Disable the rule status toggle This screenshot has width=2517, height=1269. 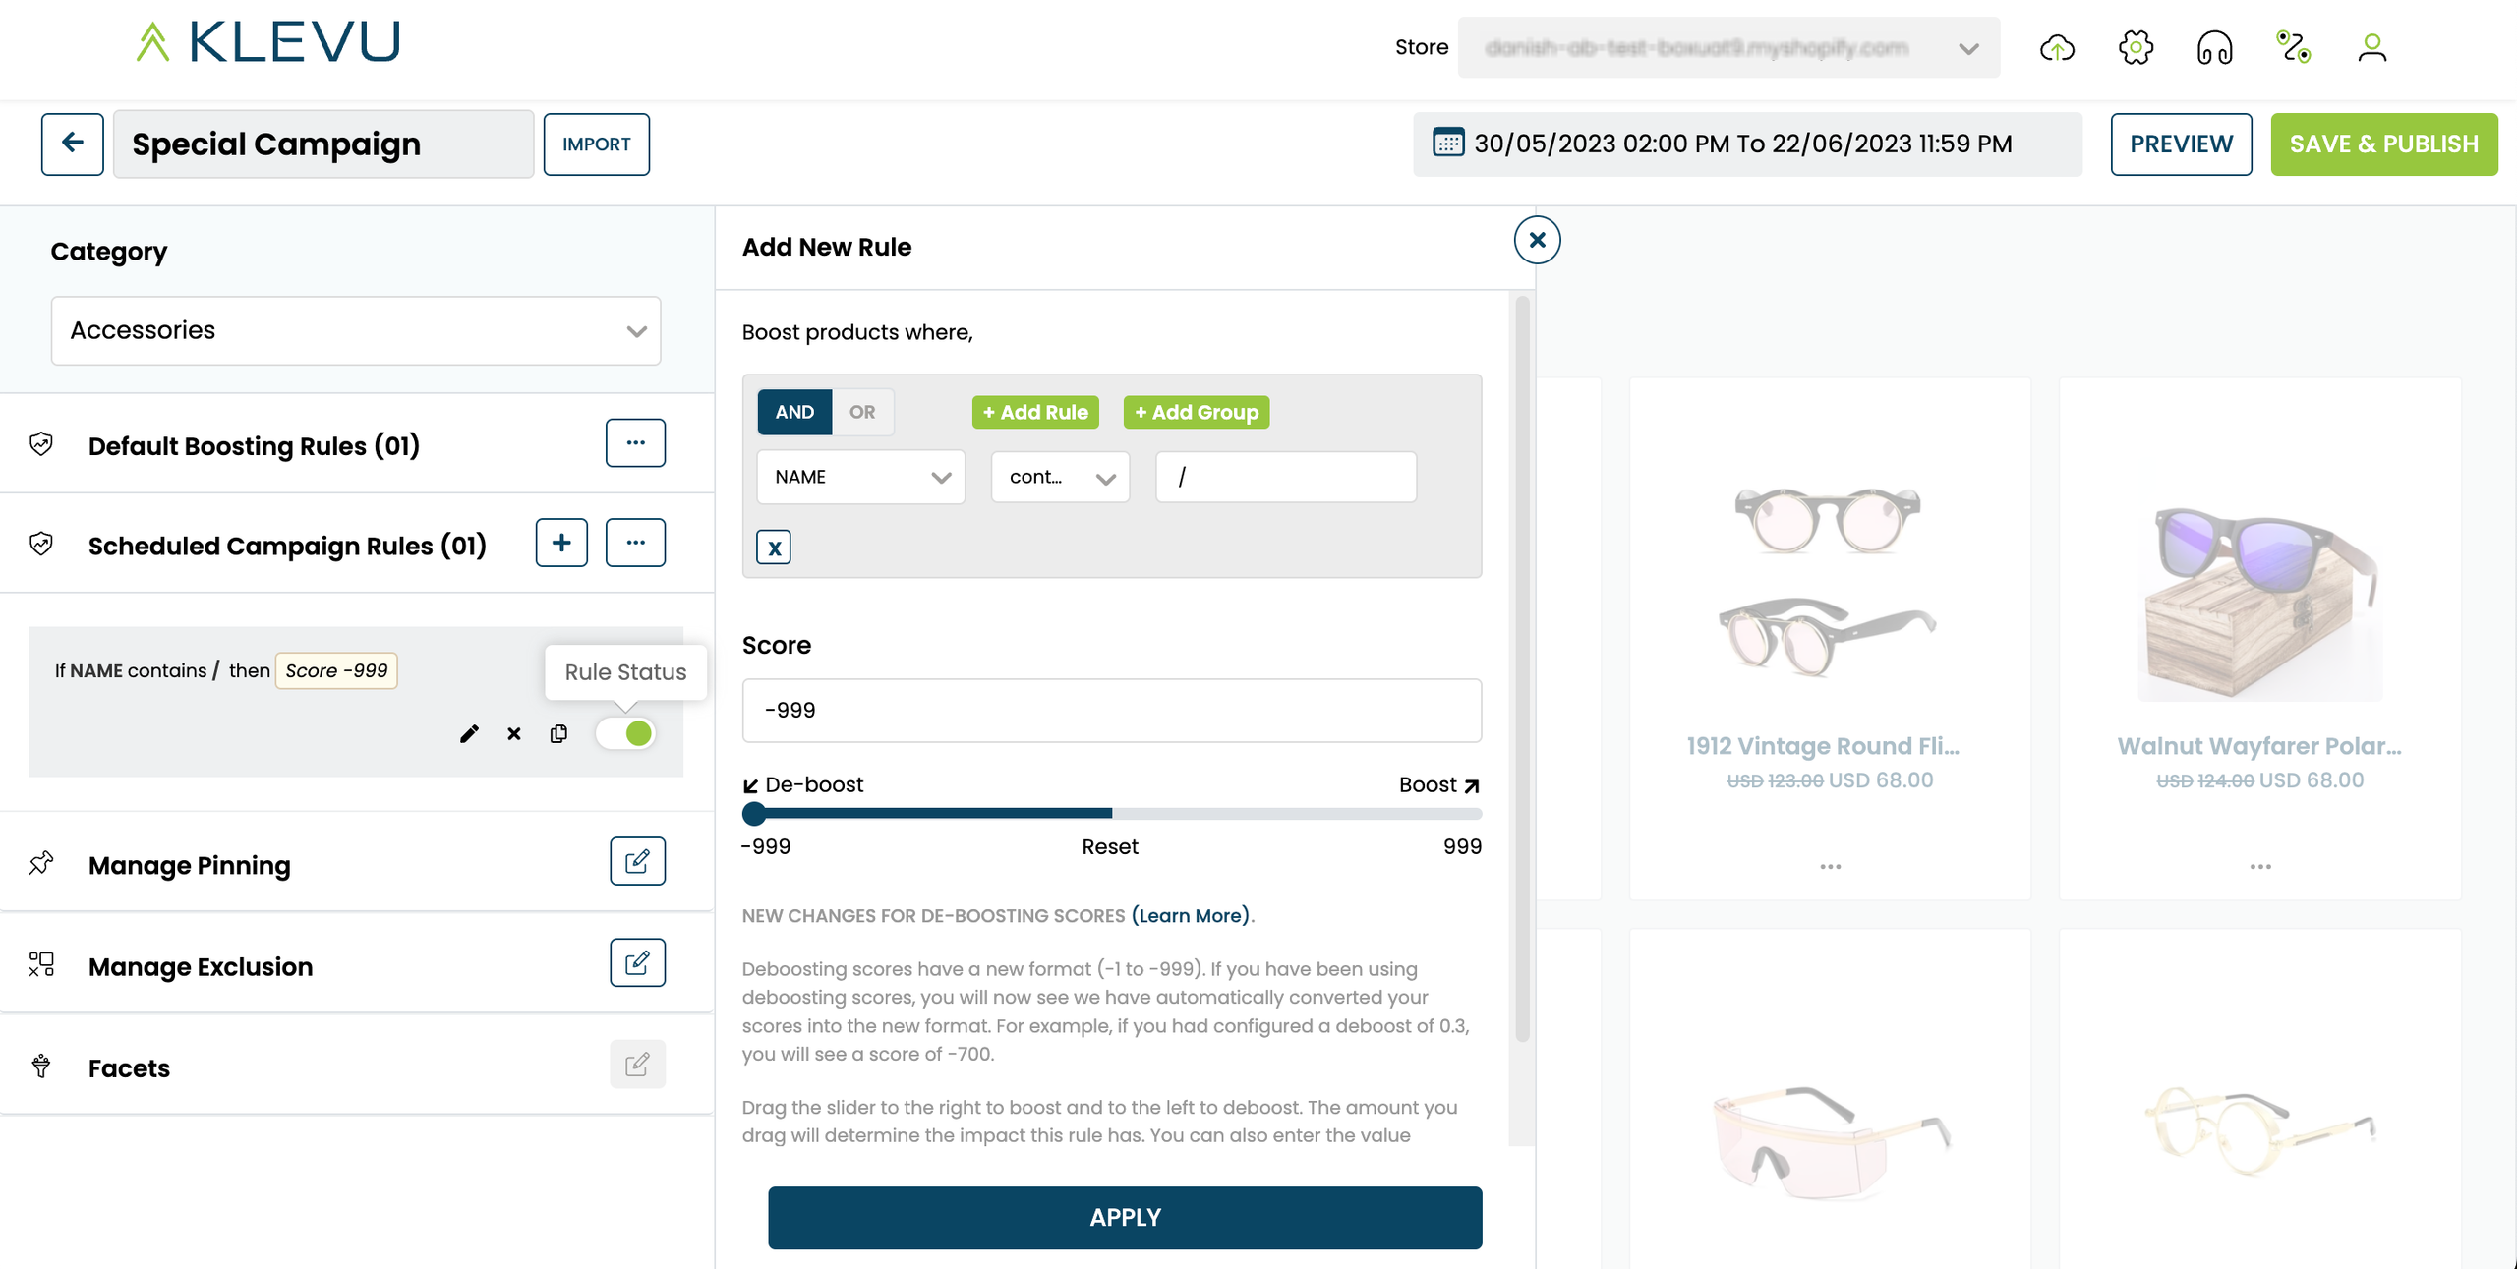626,733
